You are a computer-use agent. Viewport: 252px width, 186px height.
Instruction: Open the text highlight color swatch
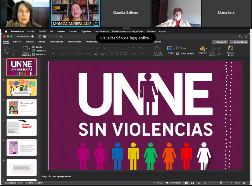(x=96, y=53)
